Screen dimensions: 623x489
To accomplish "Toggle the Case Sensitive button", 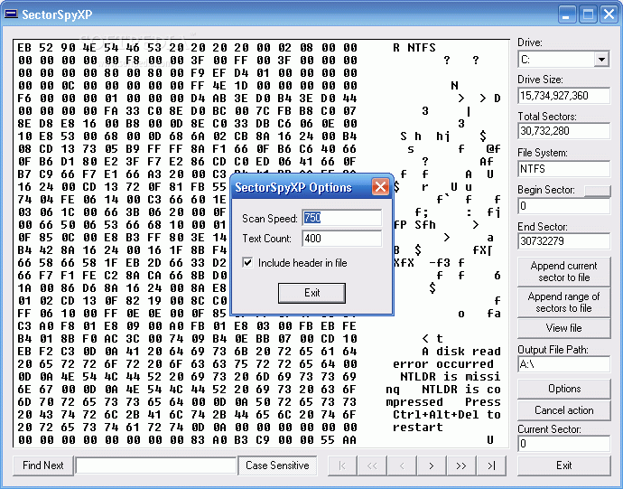I will click(277, 465).
